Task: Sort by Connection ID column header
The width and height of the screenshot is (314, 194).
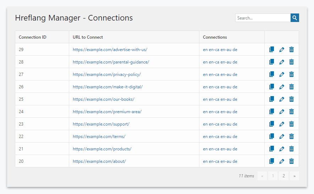Action: [x=33, y=37]
